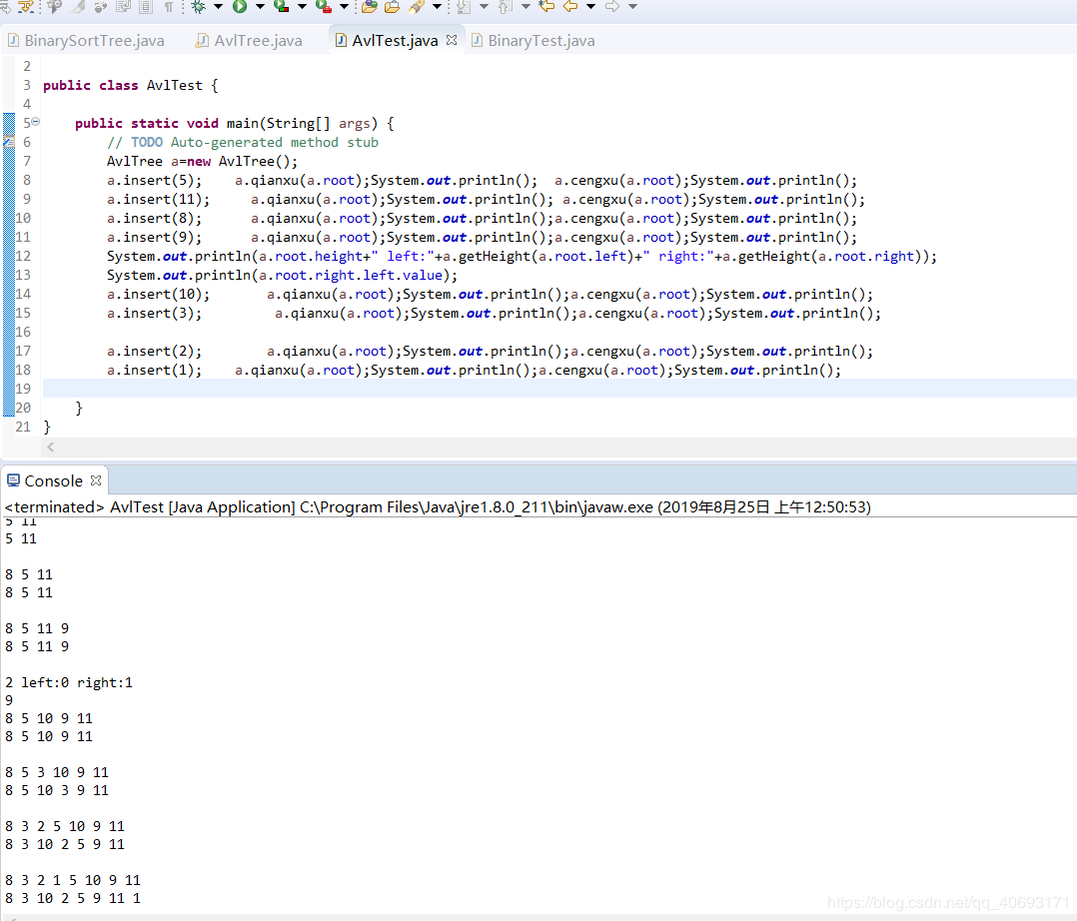
Task: Switch to the BinaryTest.java tab
Action: (x=534, y=41)
